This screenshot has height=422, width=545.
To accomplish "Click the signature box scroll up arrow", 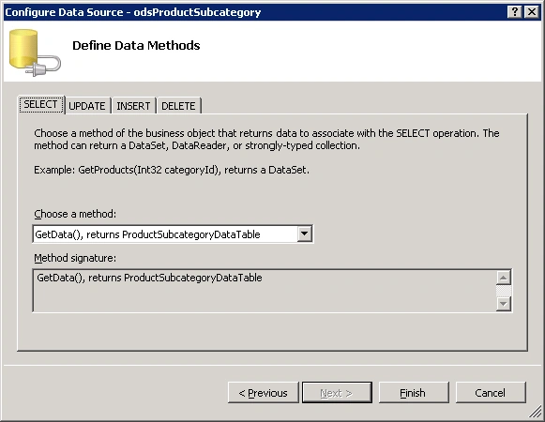I will (x=504, y=278).
